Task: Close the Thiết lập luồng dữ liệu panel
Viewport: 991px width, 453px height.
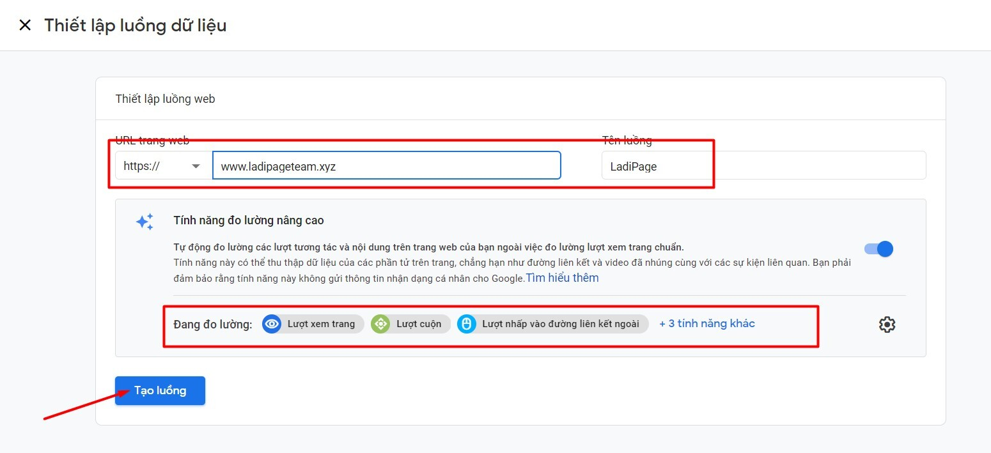Action: [25, 26]
